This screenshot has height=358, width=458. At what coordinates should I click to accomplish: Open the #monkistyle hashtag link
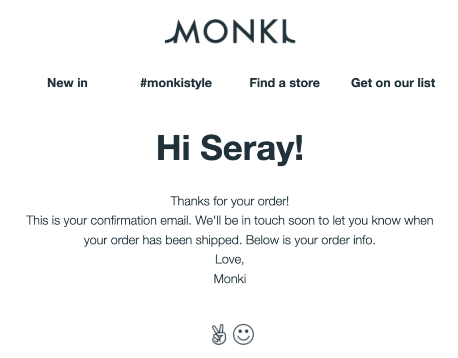(176, 83)
